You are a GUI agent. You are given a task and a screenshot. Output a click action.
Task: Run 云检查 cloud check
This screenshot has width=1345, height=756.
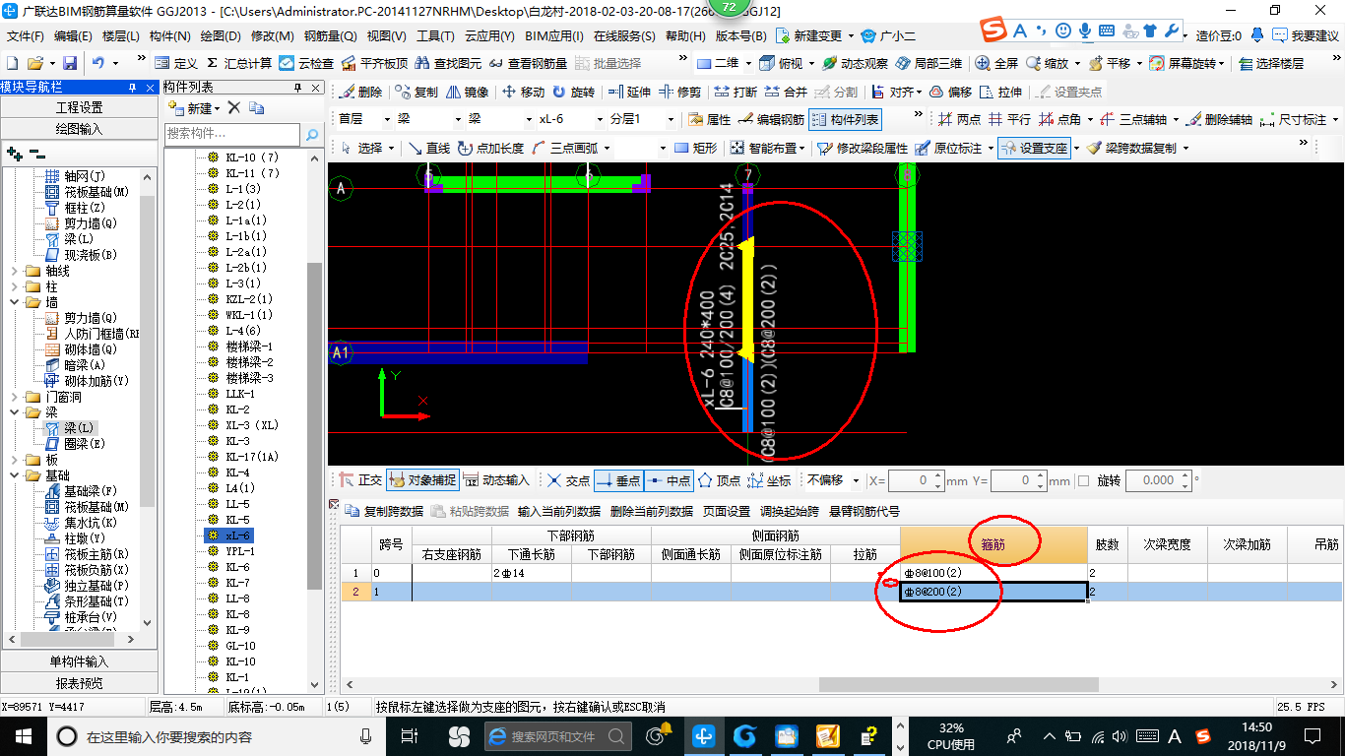tap(306, 63)
